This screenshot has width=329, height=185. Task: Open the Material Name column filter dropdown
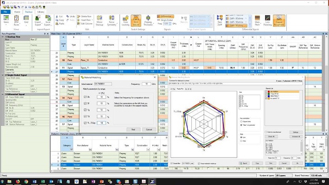pos(117,149)
